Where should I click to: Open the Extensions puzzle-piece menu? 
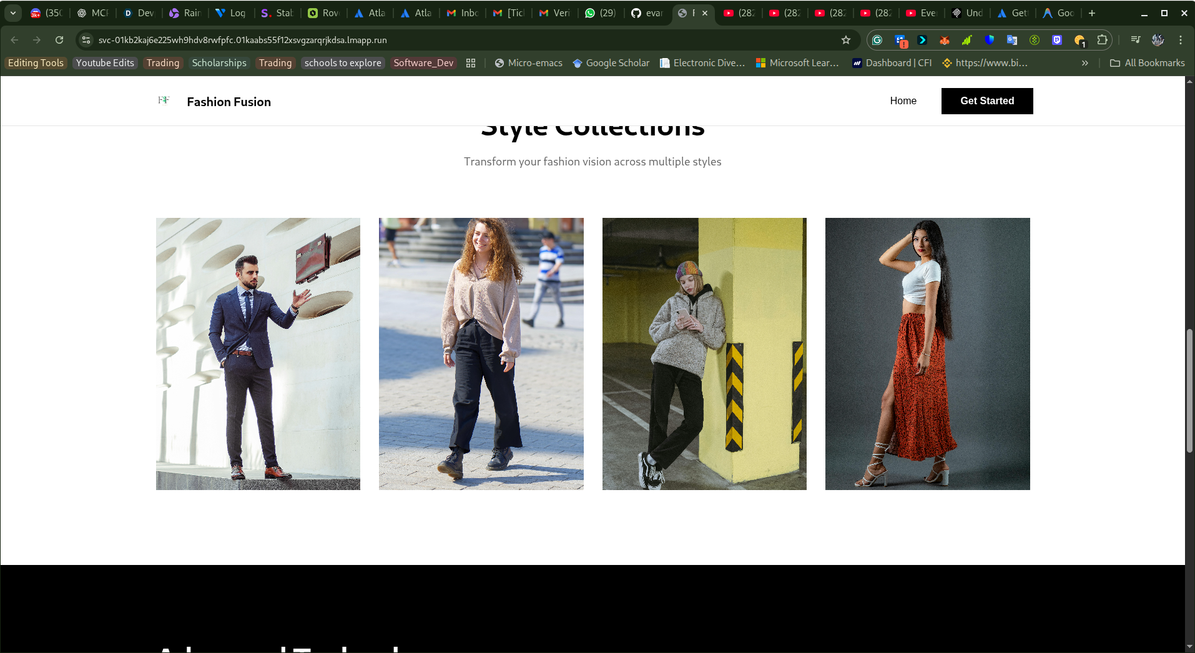1102,40
